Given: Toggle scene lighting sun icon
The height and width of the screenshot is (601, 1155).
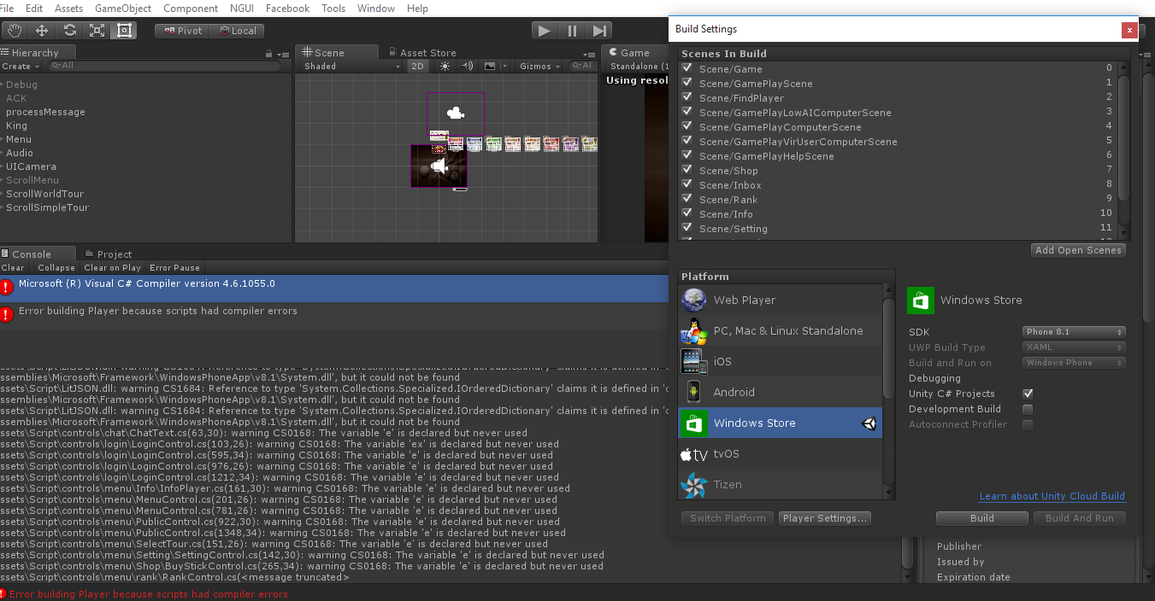Looking at the screenshot, I should click(x=445, y=67).
